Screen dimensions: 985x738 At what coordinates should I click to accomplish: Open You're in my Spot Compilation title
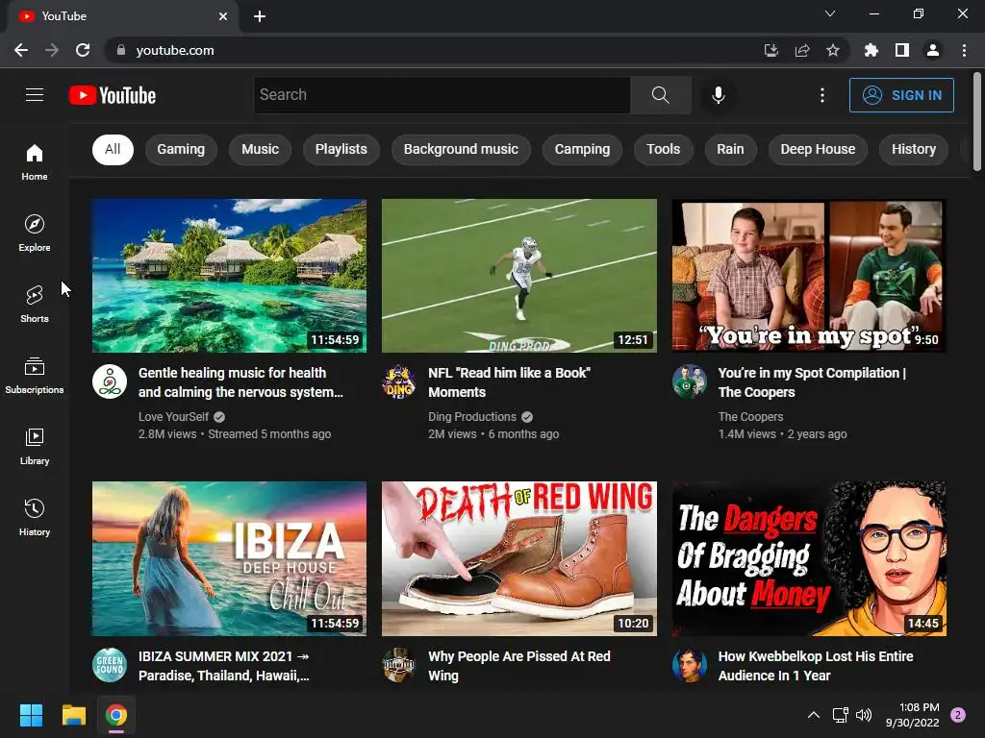[x=812, y=382]
